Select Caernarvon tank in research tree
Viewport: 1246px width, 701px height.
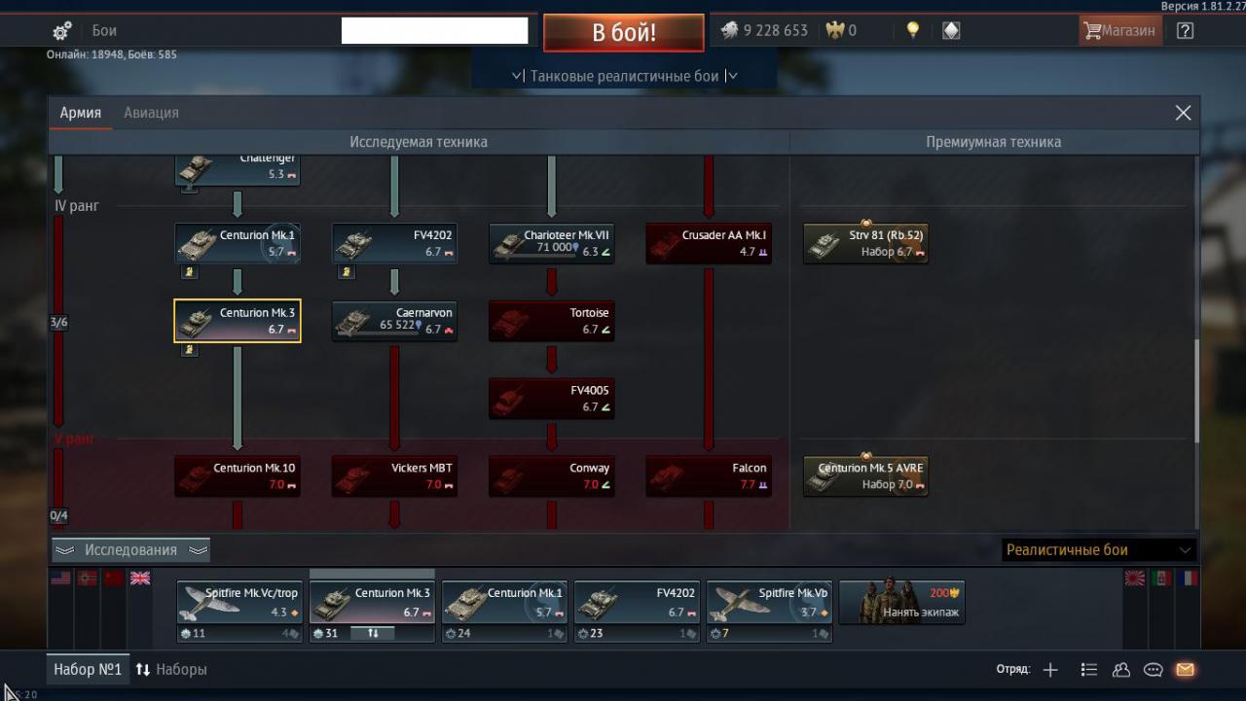point(394,321)
